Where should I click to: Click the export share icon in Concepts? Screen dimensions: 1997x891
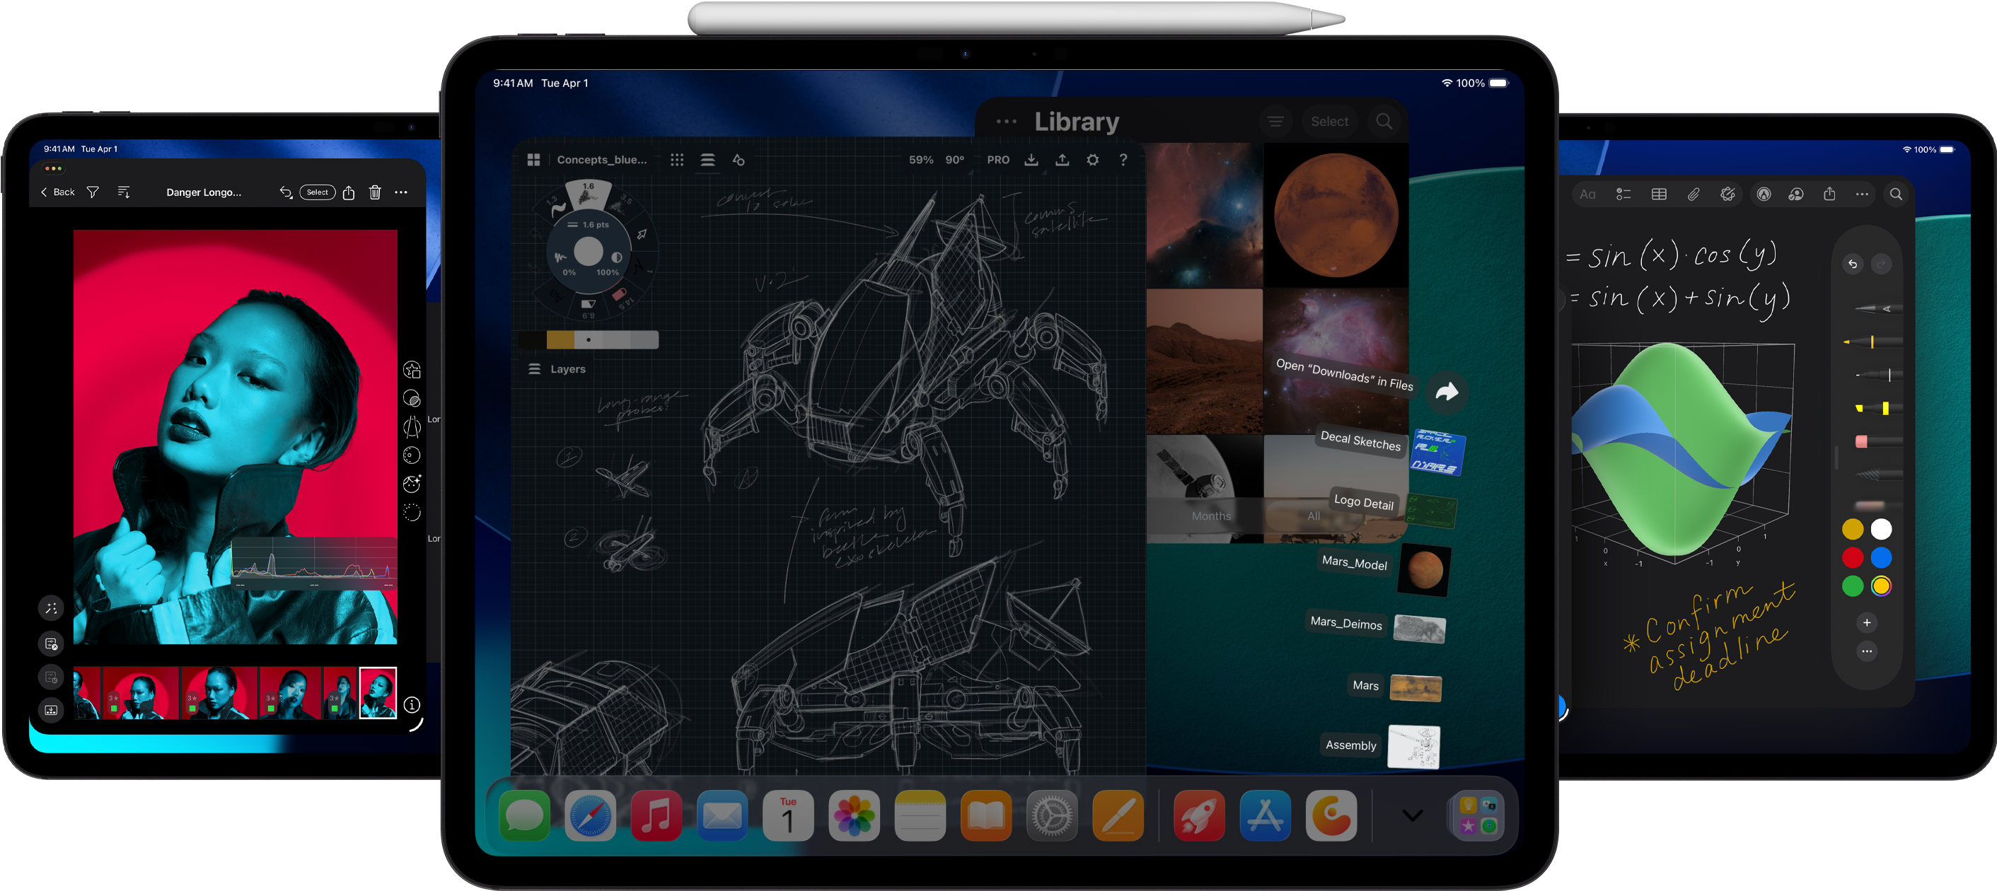pos(1062,160)
